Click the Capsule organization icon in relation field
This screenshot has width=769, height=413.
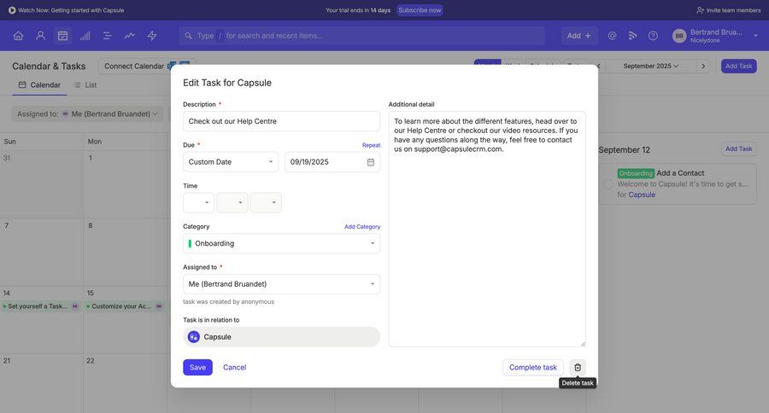(194, 337)
